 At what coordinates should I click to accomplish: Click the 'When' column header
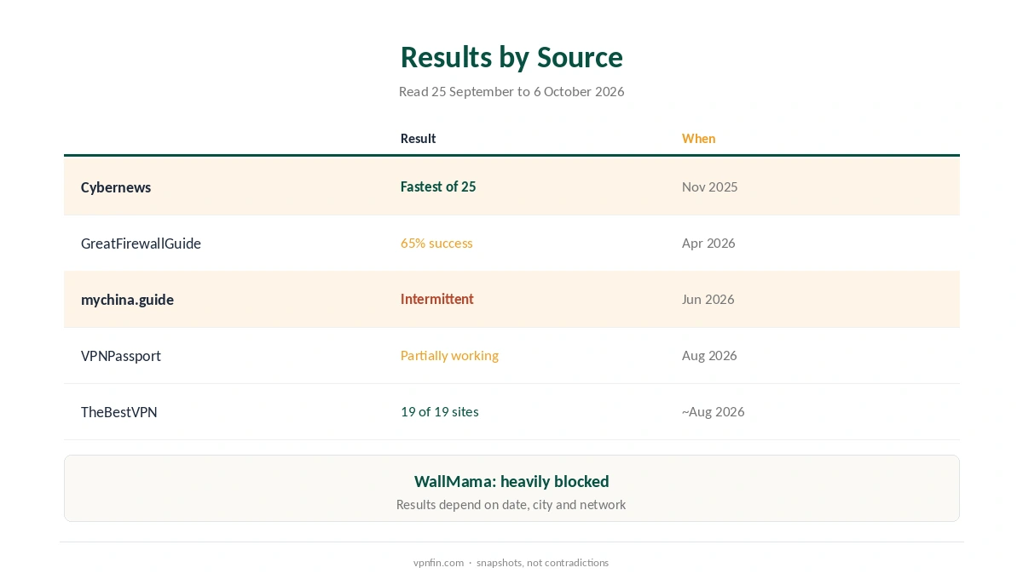698,138
